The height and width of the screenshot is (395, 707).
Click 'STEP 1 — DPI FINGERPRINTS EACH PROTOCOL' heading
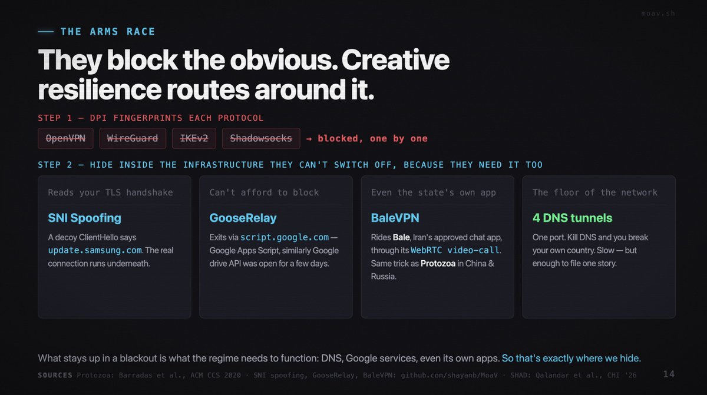150,118
